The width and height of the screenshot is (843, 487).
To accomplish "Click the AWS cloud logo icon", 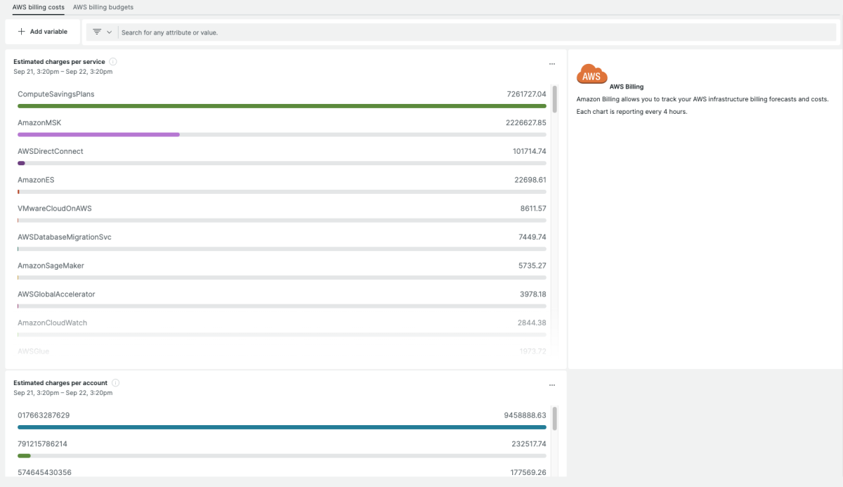I will coord(592,74).
